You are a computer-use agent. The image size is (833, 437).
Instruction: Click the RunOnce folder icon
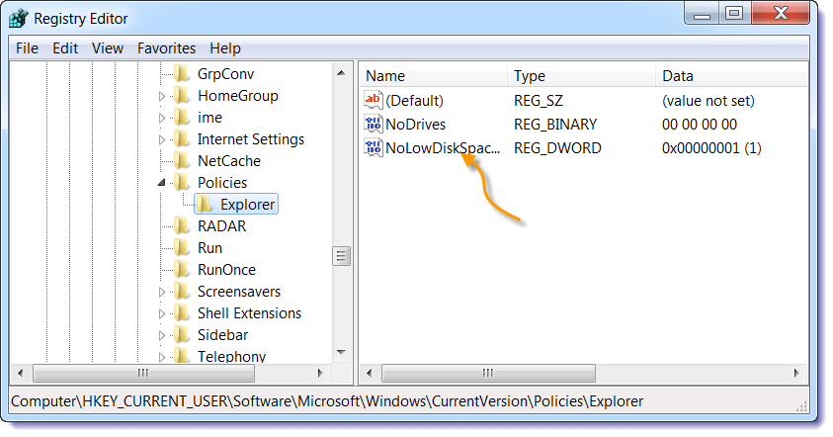coord(182,270)
